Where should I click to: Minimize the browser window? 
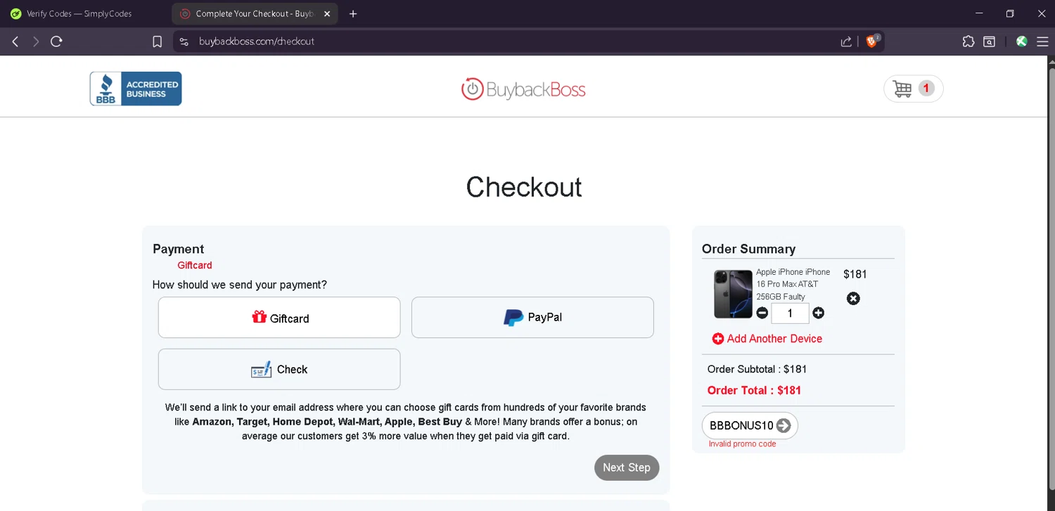click(979, 14)
